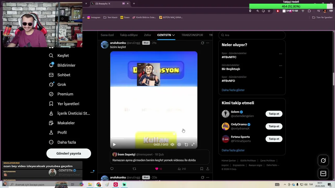Open new browser tab with plus
Viewport: 335px width, 188px height.
[134, 3]
